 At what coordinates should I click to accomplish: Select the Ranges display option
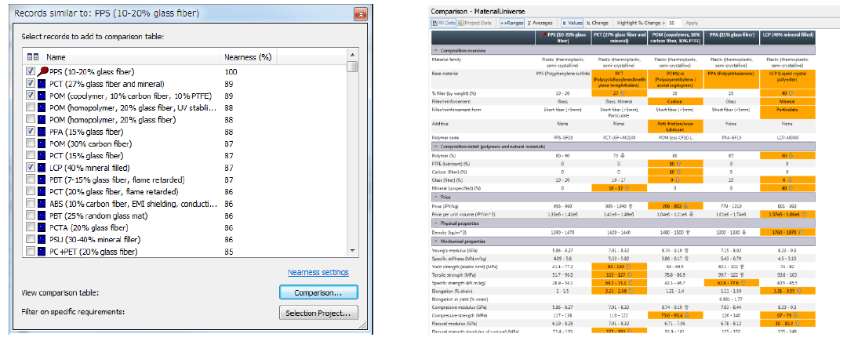tap(511, 24)
